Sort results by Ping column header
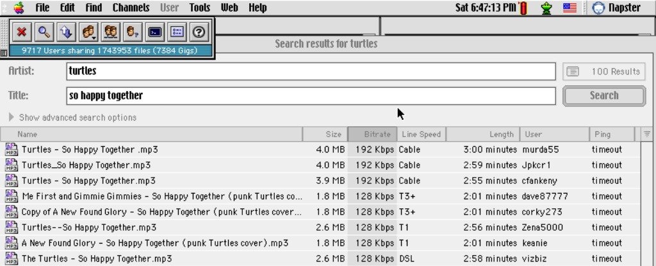656x266 pixels. point(612,135)
